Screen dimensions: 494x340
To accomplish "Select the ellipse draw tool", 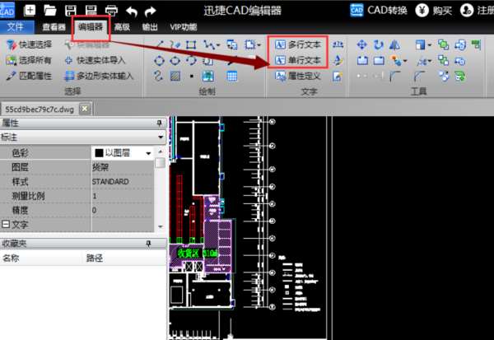I will point(175,60).
